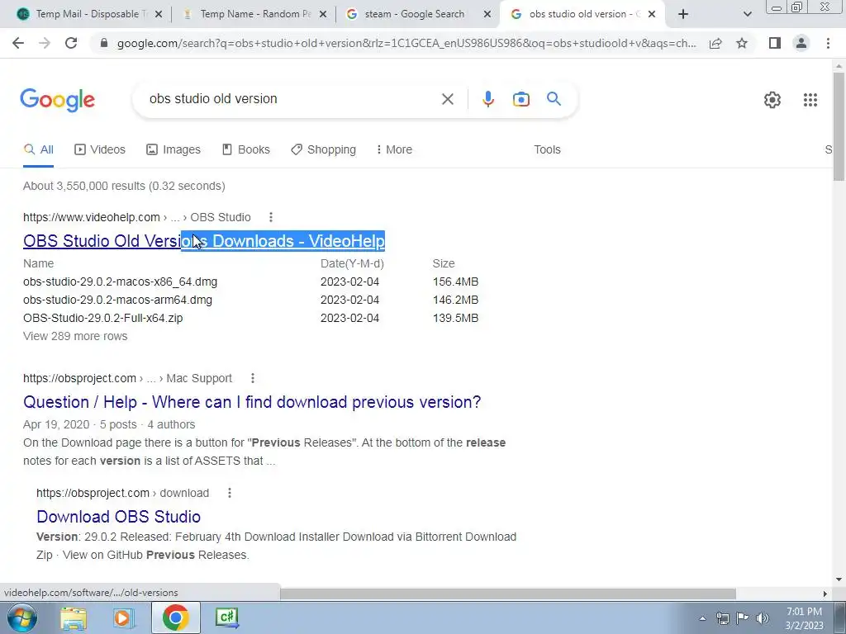The width and height of the screenshot is (846, 634).
Task: Open the Windows Start menu
Action: 22,617
